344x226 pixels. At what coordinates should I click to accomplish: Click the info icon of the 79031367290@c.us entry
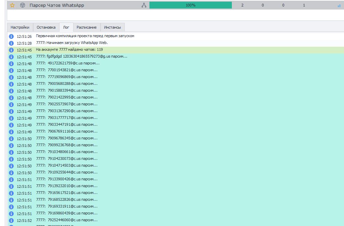point(11,111)
